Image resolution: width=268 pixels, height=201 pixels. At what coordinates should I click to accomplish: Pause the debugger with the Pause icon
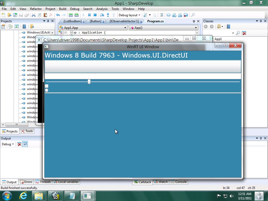pos(90,15)
